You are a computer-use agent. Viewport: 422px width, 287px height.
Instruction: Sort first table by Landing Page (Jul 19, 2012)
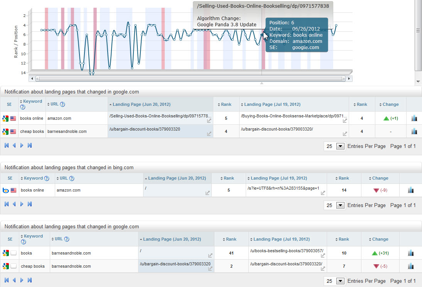click(272, 104)
